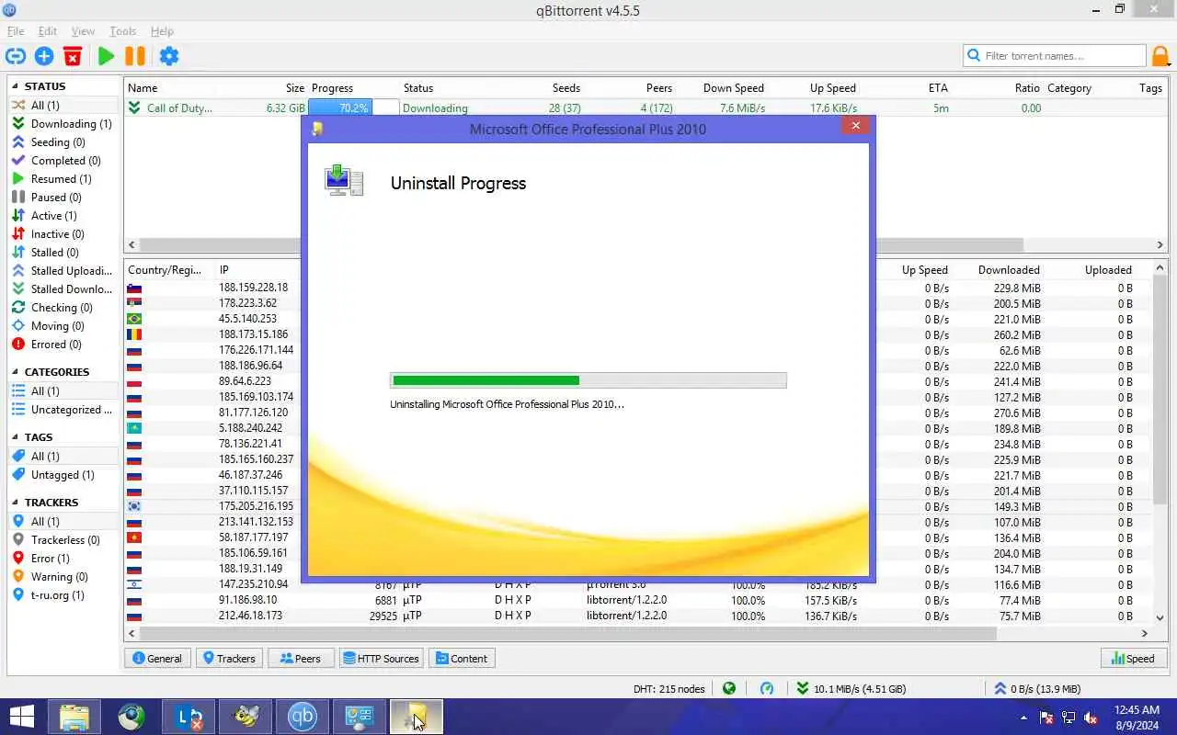Viewport: 1177px width, 735px height.
Task: Pause torrents with the orange pause icon
Action: pos(135,56)
